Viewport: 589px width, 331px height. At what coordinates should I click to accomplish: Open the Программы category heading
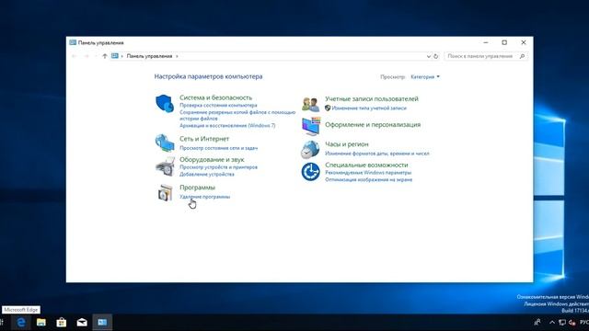pyautogui.click(x=197, y=188)
